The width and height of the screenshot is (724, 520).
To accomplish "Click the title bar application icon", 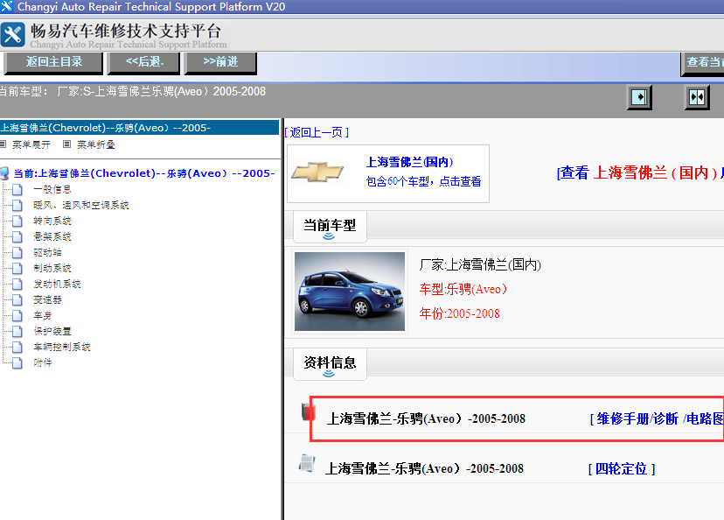I will [x=7, y=6].
